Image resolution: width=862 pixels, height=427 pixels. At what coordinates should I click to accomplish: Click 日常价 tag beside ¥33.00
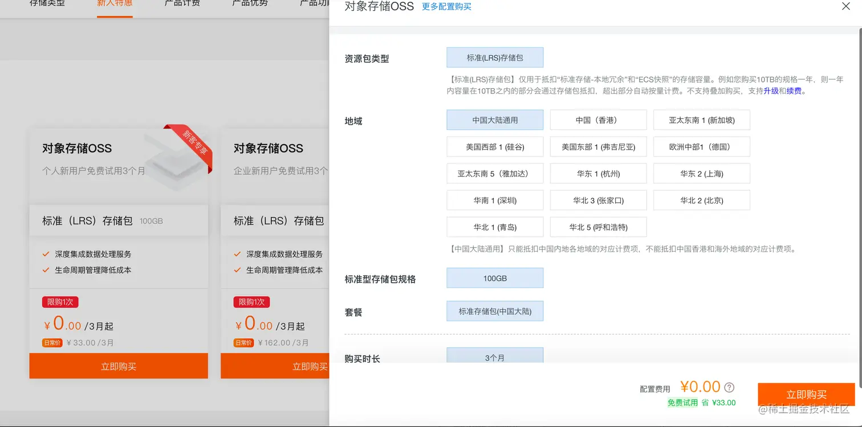coord(52,343)
